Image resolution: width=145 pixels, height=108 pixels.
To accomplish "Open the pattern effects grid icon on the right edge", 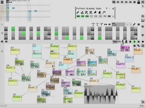I will (x=143, y=20).
